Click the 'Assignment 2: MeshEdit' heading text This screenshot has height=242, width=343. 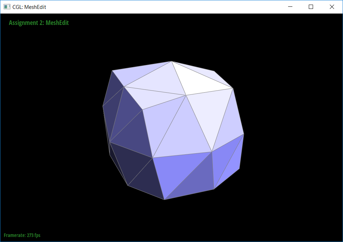tap(39, 23)
